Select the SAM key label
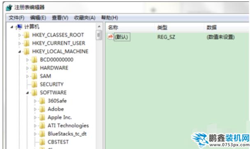This screenshot has width=250, height=149. click(46, 76)
